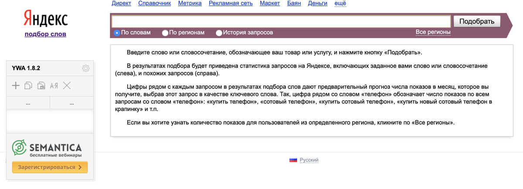
Task: Open the Директ service link
Action: point(121,3)
